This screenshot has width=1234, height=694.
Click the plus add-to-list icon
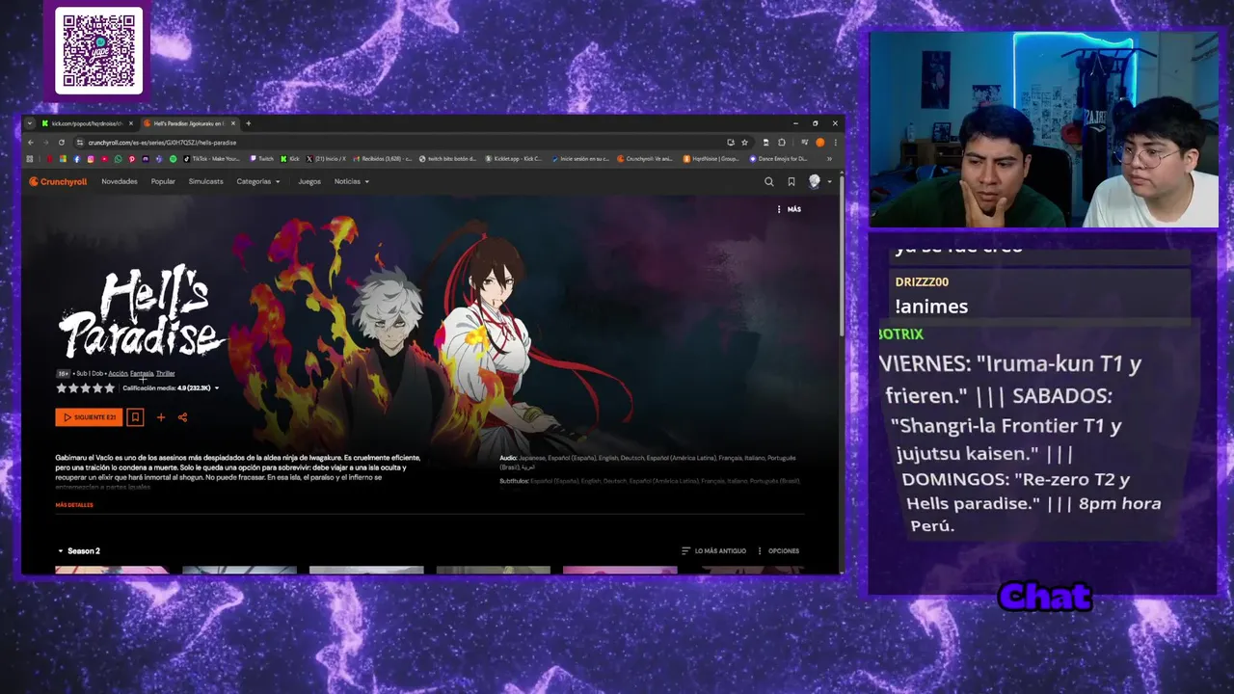[x=161, y=417]
